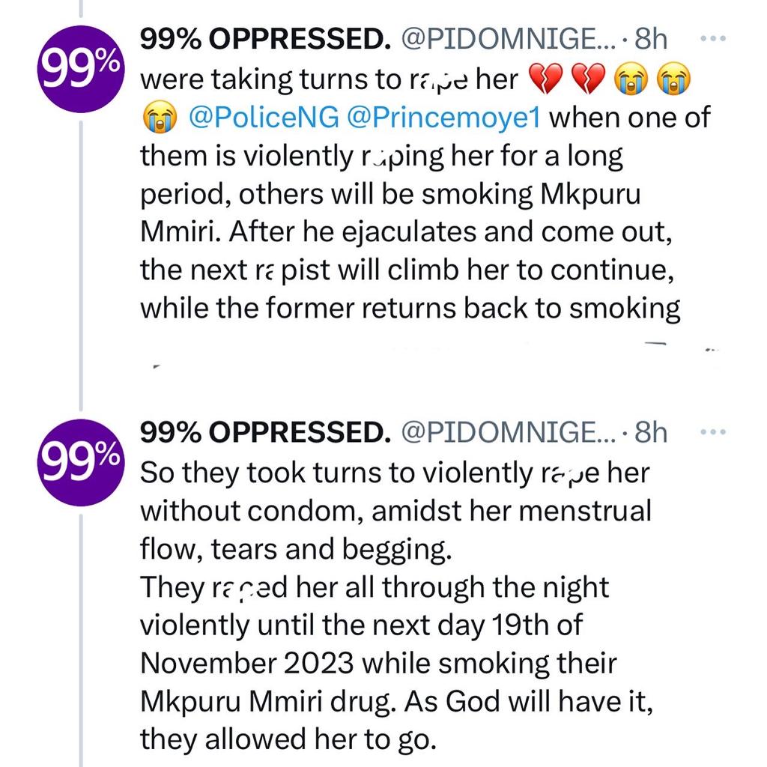Click the 99% profile avatar on the first tweet
The height and width of the screenshot is (767, 767).
(x=79, y=67)
